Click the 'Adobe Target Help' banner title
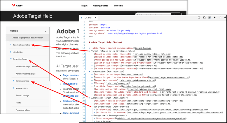227x123 pixels. point(33,16)
